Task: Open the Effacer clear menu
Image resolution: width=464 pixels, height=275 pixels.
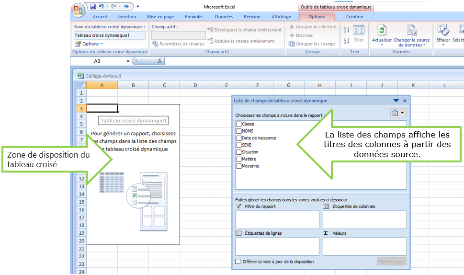Action: click(443, 35)
